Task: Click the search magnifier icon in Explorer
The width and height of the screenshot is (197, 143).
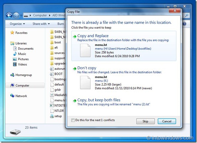Action: (187, 16)
